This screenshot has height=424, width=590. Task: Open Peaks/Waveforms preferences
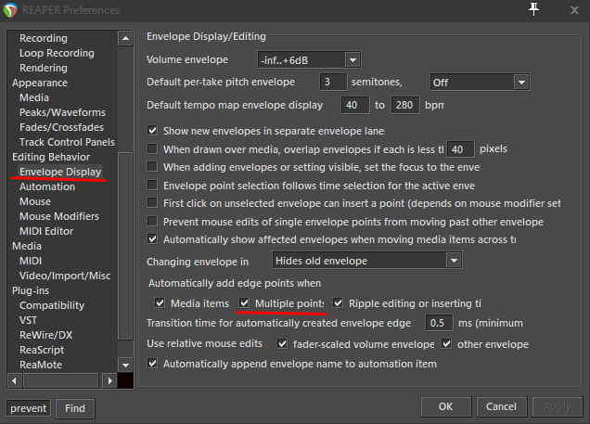click(x=62, y=112)
